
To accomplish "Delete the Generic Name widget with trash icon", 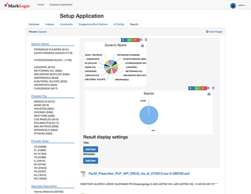I will click(146, 40).
